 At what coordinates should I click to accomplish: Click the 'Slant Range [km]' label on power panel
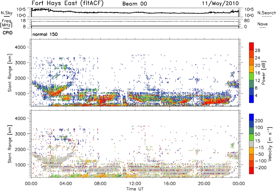10,73
